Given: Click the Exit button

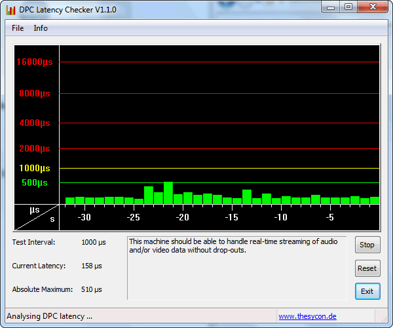Looking at the screenshot, I should click(367, 291).
